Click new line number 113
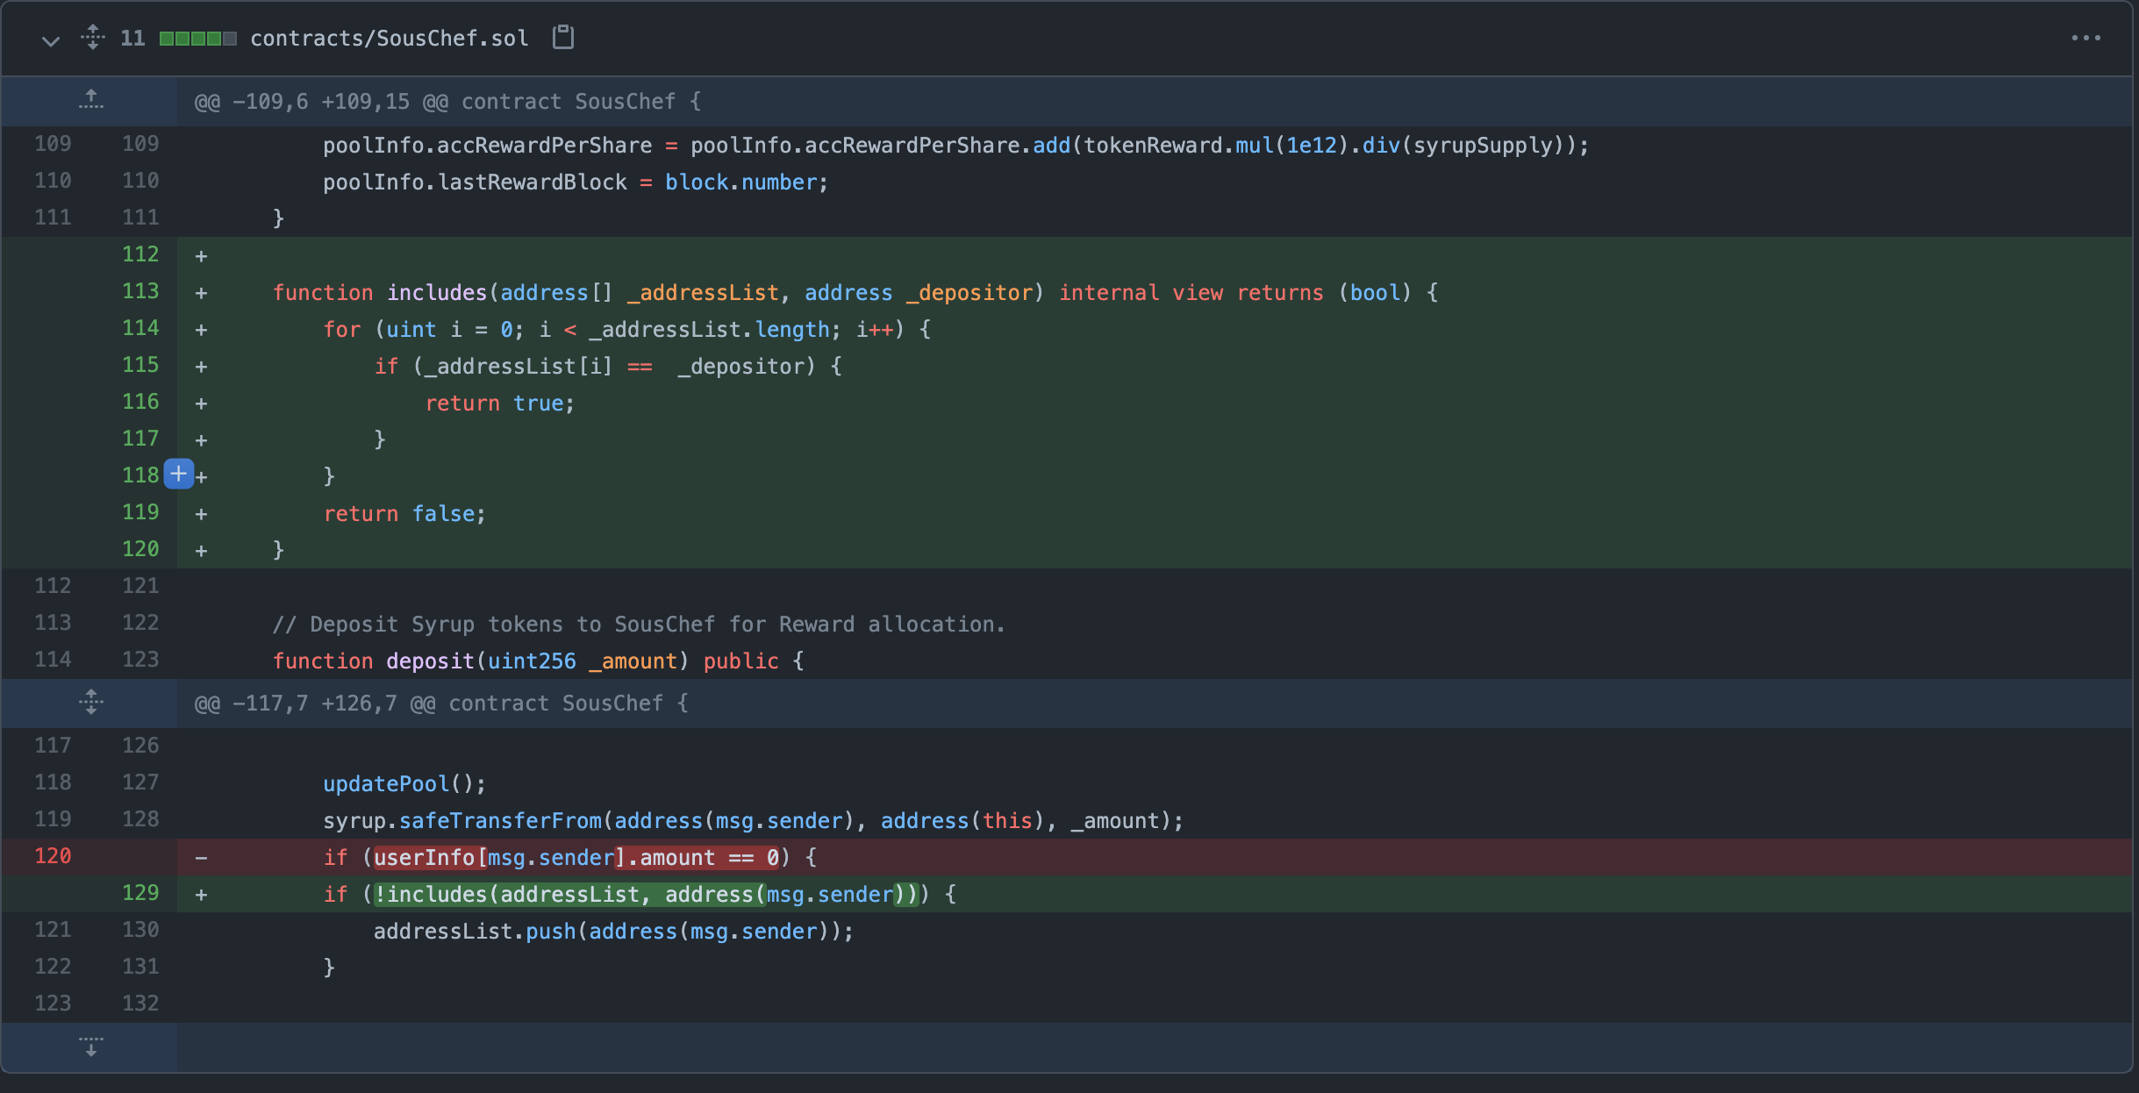 click(x=140, y=291)
